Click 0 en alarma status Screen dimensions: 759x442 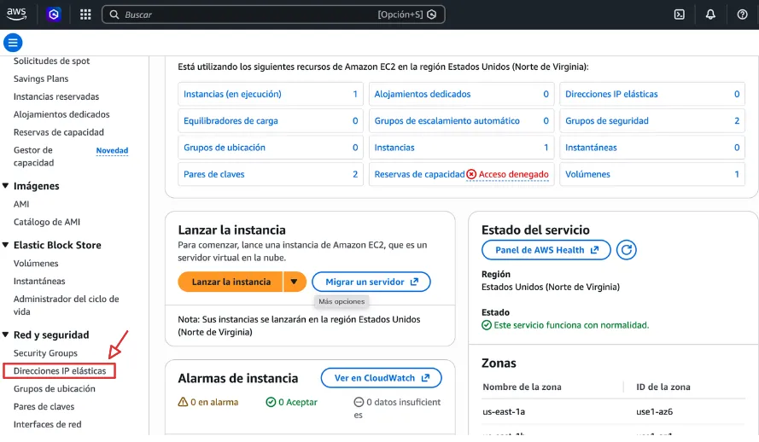pyautogui.click(x=208, y=403)
